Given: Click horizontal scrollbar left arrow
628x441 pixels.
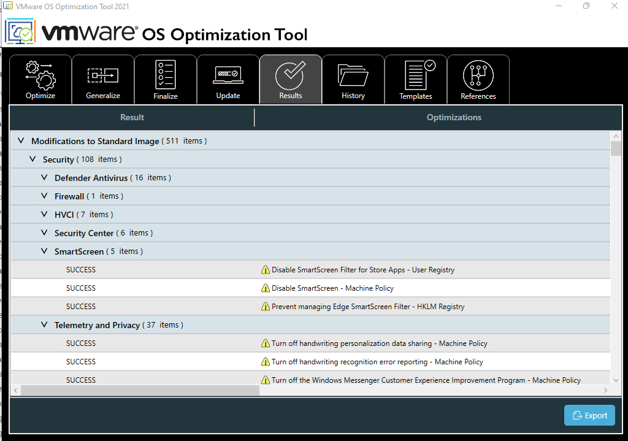Looking at the screenshot, I should click(x=15, y=390).
